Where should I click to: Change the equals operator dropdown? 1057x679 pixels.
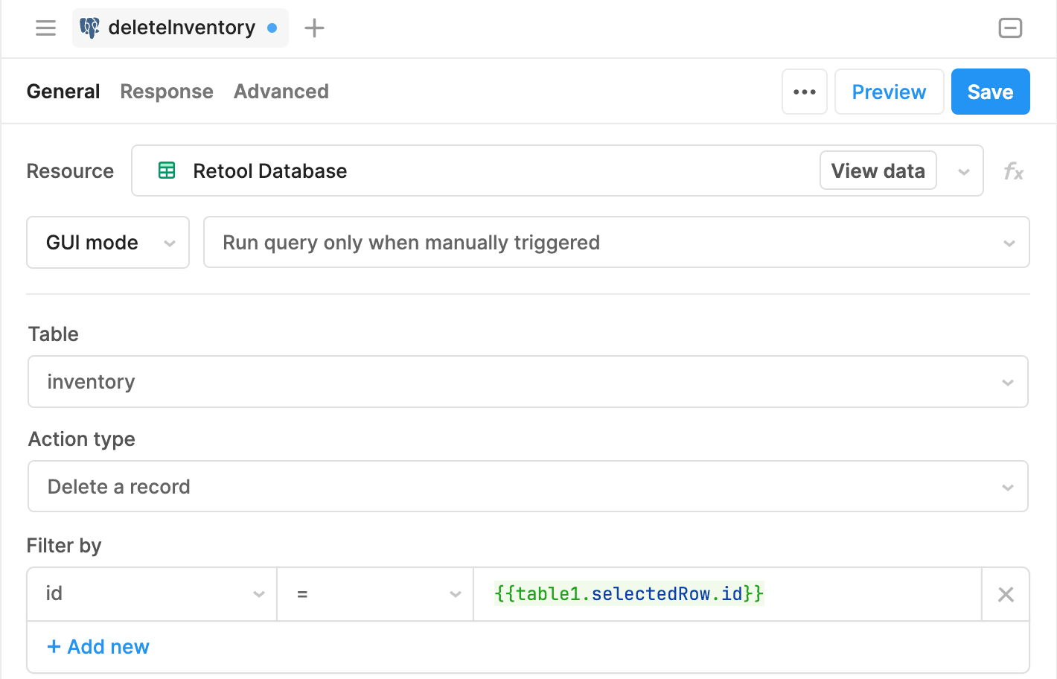pyautogui.click(x=375, y=594)
